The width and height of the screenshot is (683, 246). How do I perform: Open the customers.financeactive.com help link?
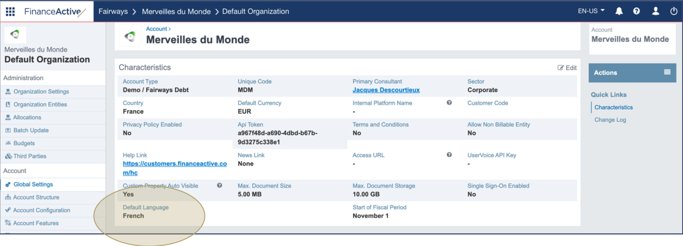pyautogui.click(x=175, y=168)
